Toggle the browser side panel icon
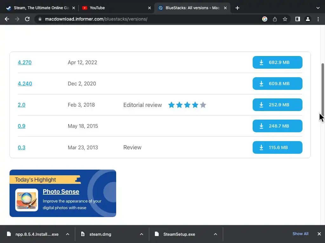 298,19
